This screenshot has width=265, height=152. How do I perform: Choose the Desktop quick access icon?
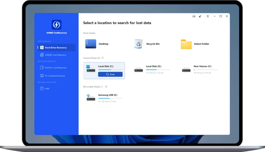pos(91,44)
